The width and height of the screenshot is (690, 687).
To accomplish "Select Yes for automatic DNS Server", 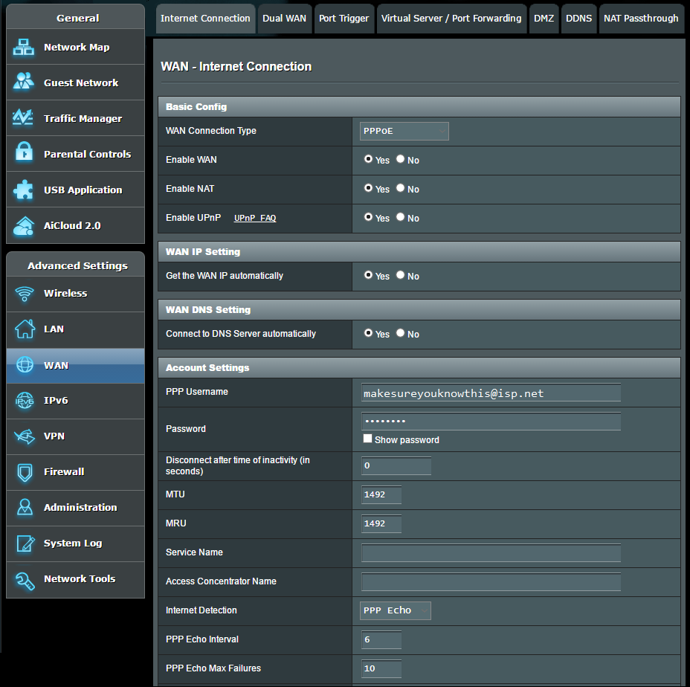I will (x=368, y=334).
